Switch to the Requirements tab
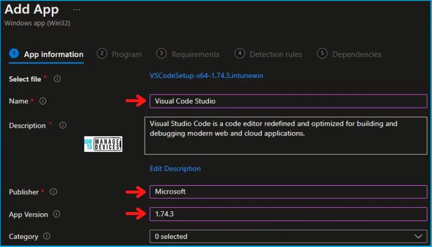This screenshot has width=432, height=247. tap(188, 54)
